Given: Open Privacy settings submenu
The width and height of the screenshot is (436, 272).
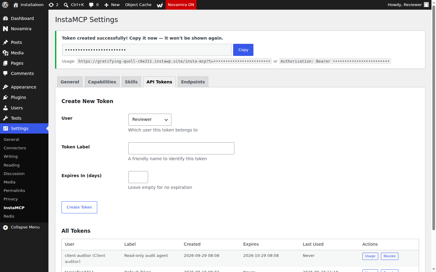Looking at the screenshot, I should [11, 199].
